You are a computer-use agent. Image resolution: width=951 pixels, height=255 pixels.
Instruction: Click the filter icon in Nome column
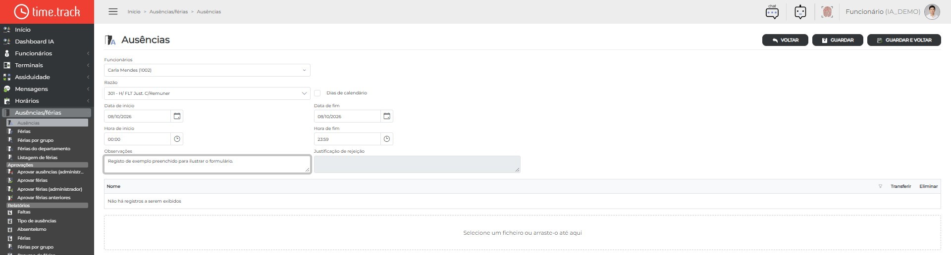tap(880, 186)
